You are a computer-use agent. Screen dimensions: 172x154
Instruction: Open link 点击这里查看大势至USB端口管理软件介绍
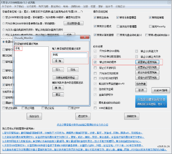(83, 125)
